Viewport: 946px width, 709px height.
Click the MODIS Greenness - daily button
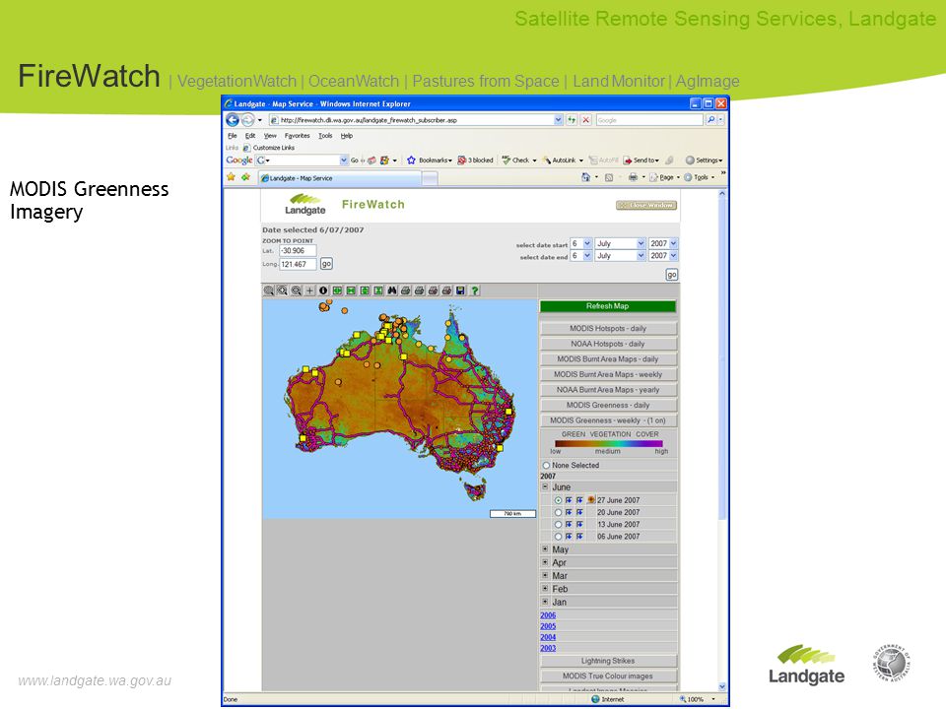pyautogui.click(x=608, y=405)
